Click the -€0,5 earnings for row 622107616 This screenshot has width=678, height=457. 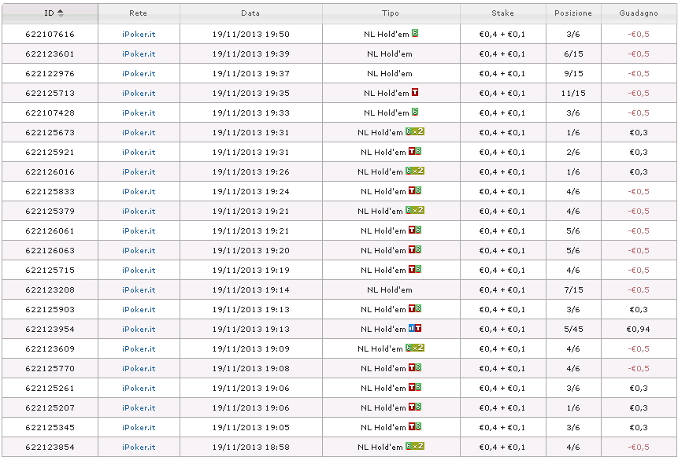[639, 34]
